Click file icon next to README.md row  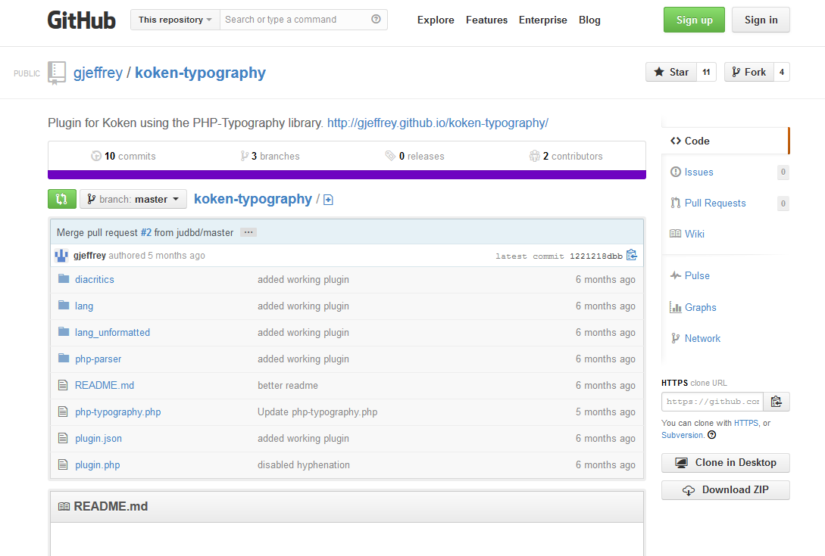pos(63,385)
